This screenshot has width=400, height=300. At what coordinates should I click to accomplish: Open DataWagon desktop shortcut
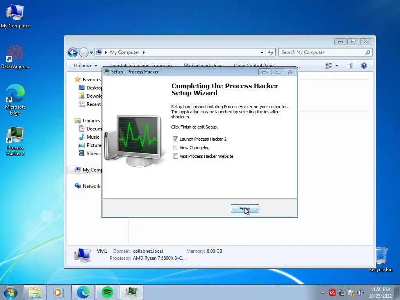15,57
